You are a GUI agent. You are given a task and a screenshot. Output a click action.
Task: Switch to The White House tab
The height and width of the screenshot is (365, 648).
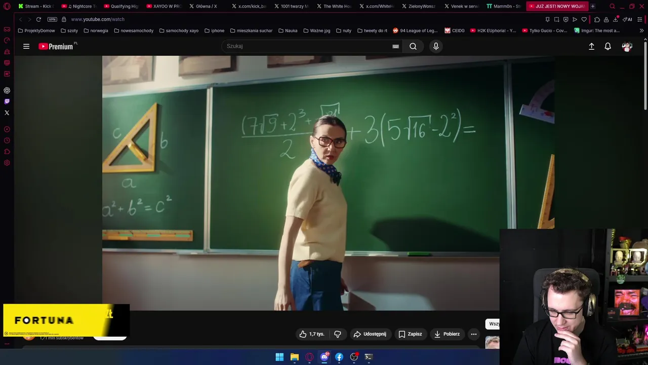pyautogui.click(x=334, y=6)
